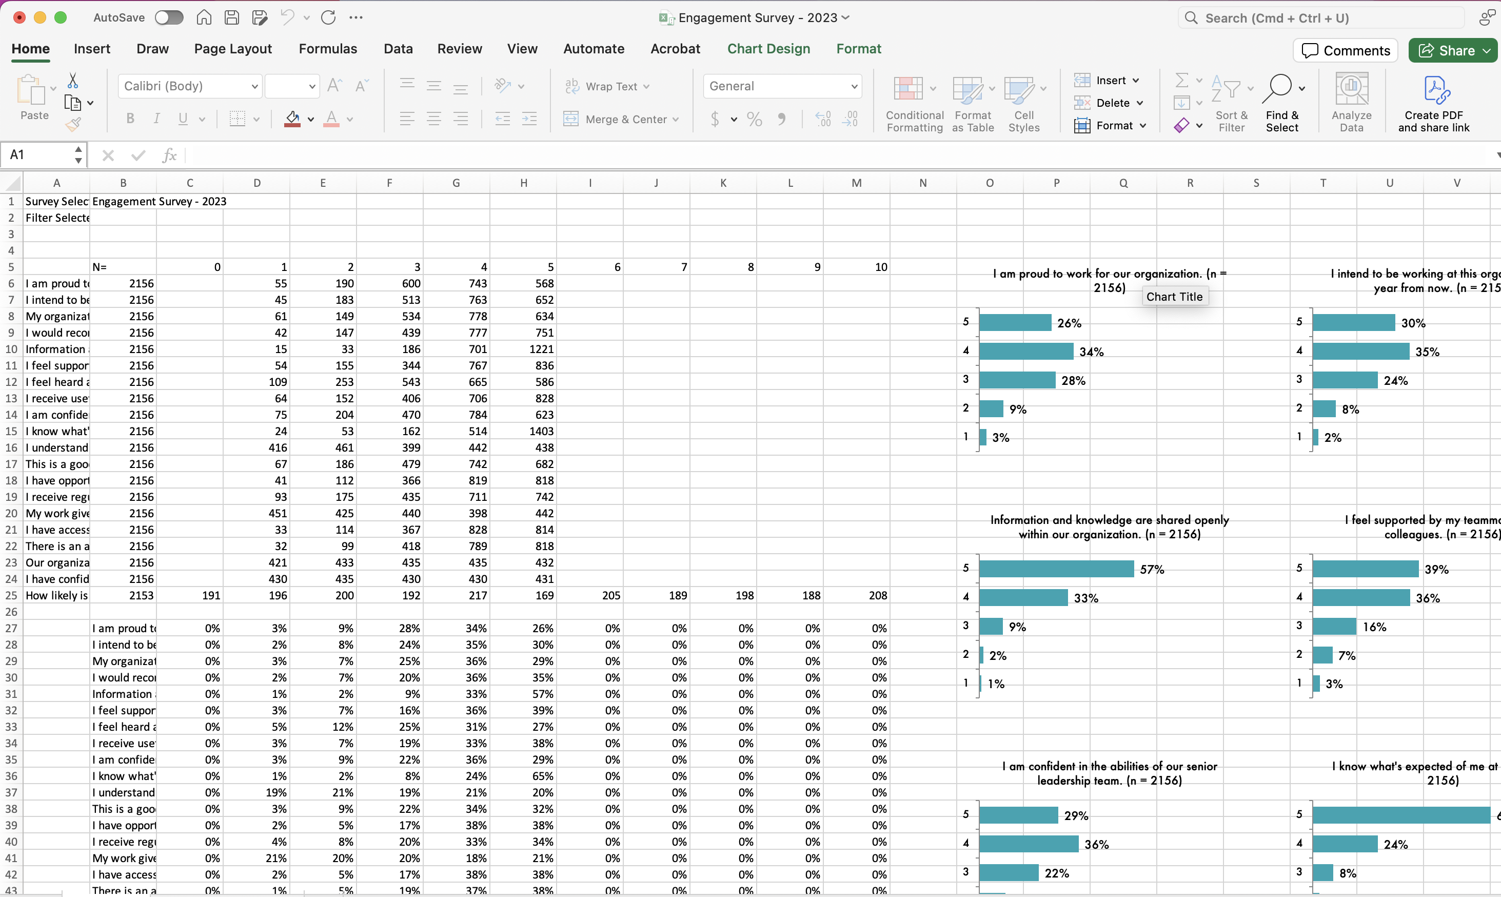
Task: Open the font color dropdown arrow
Action: (350, 120)
